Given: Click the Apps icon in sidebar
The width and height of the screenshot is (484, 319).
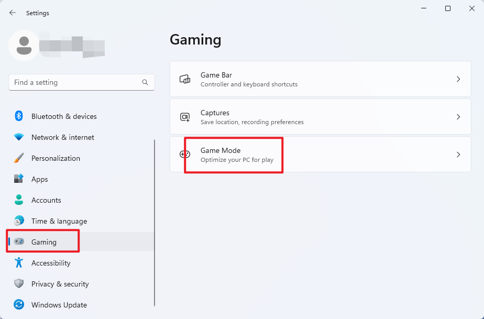Looking at the screenshot, I should [19, 179].
